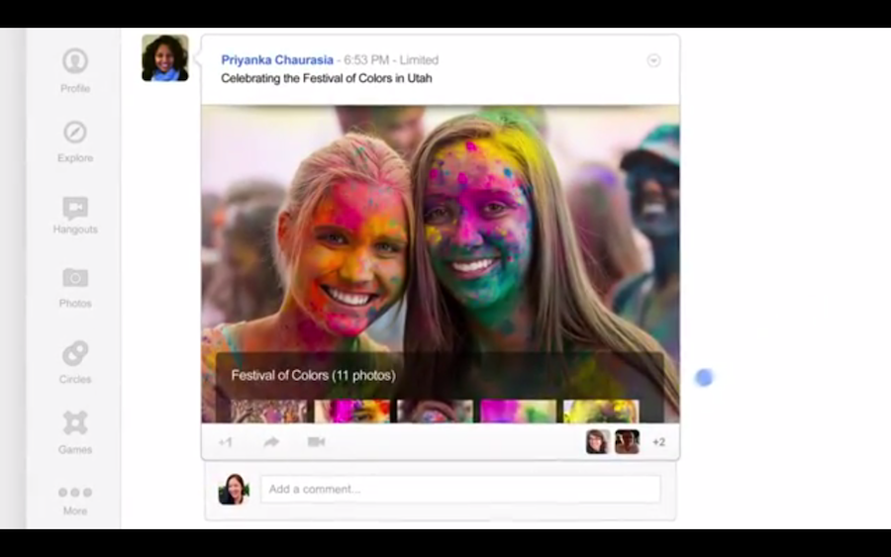
Task: Share the post with arrow icon
Action: 271,441
